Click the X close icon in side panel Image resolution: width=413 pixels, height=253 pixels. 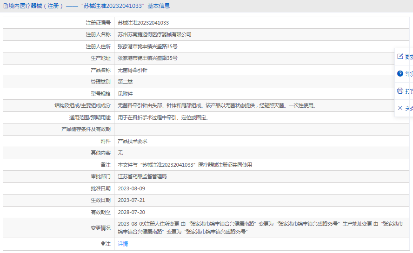(400, 108)
